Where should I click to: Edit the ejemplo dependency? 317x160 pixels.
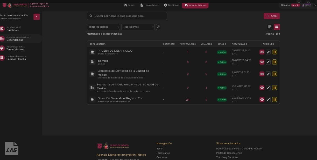268,62
